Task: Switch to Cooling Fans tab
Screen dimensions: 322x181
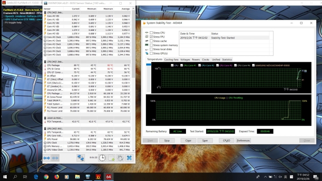Action: click(x=171, y=59)
